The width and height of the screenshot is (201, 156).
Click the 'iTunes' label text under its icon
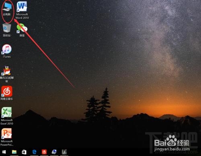click(7, 57)
